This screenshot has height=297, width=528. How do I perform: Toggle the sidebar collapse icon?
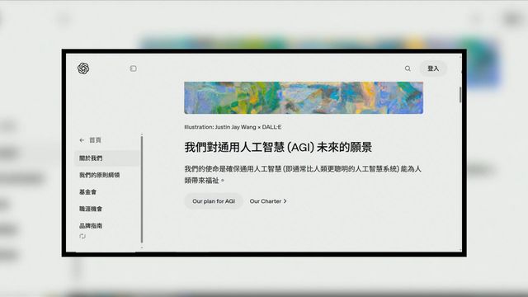pos(134,68)
